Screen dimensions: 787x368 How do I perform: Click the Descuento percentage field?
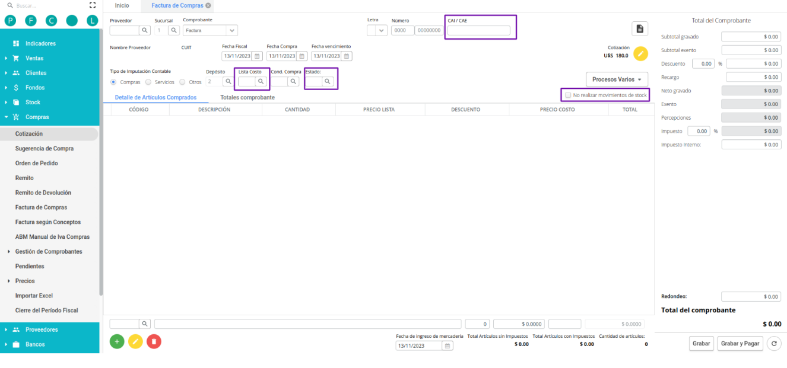[x=703, y=63]
